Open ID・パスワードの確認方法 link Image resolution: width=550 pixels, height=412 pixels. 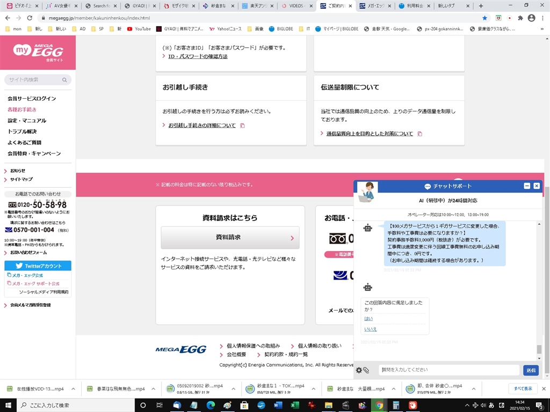click(198, 56)
